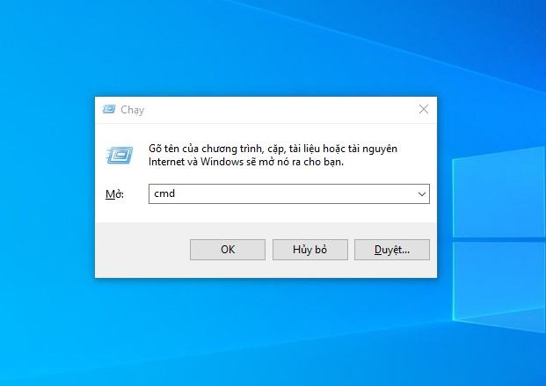This screenshot has width=546, height=386.
Task: Click the large Run icon beside description
Action: coord(120,155)
